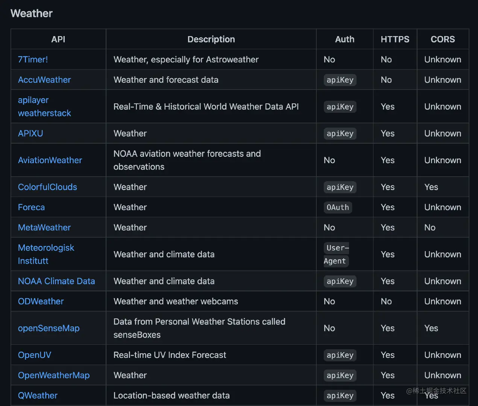Click the Foreca link
478x406 pixels.
31,207
